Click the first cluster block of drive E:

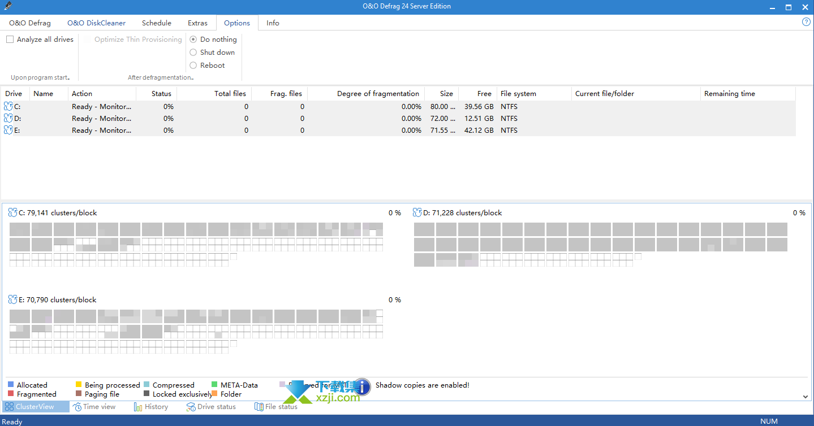click(x=20, y=316)
